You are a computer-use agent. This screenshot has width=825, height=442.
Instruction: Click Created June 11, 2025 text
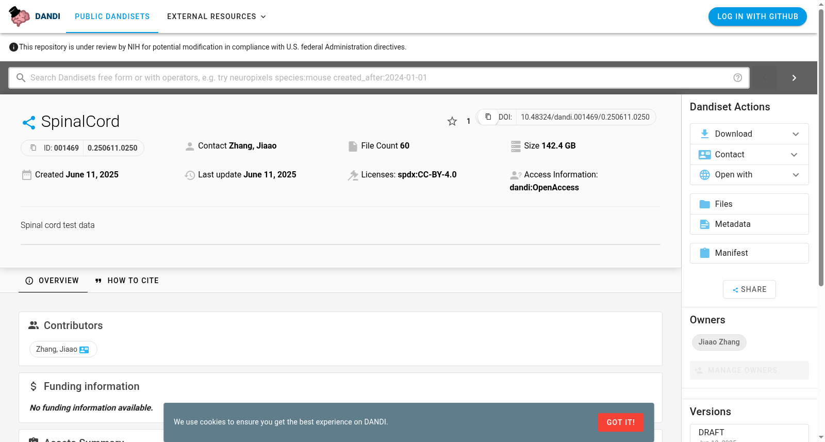click(77, 175)
